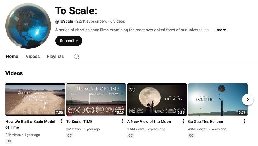Click the CC badge under To Scale: TIME

70,135
